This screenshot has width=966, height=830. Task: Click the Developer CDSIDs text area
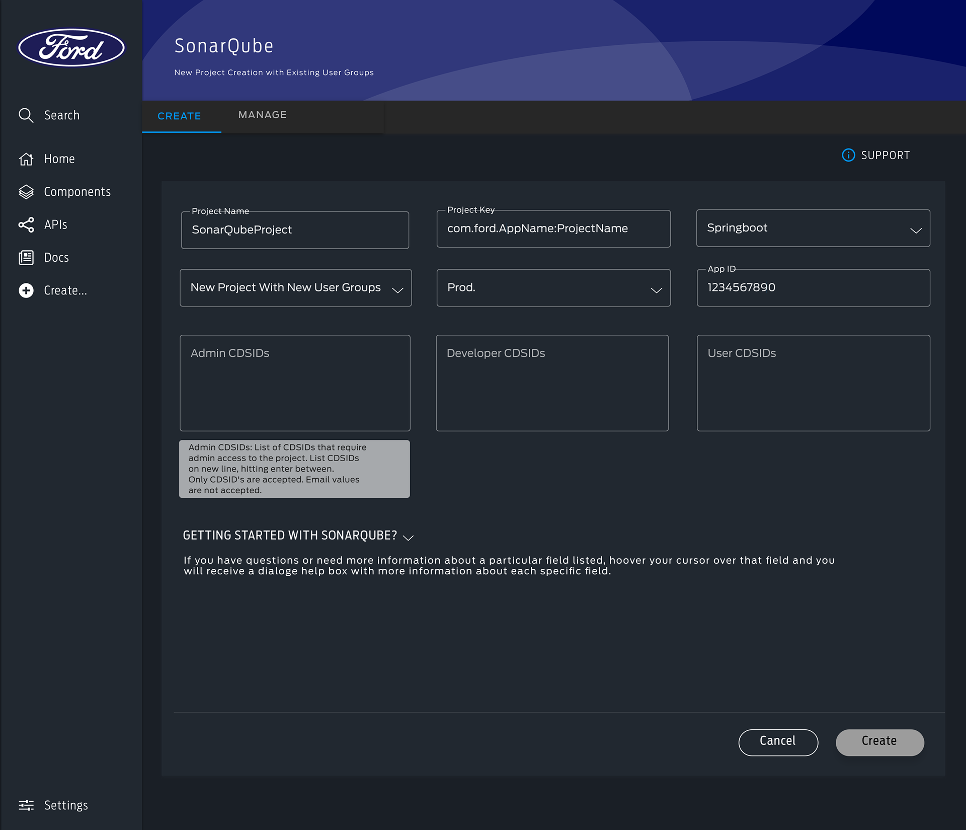[552, 383]
